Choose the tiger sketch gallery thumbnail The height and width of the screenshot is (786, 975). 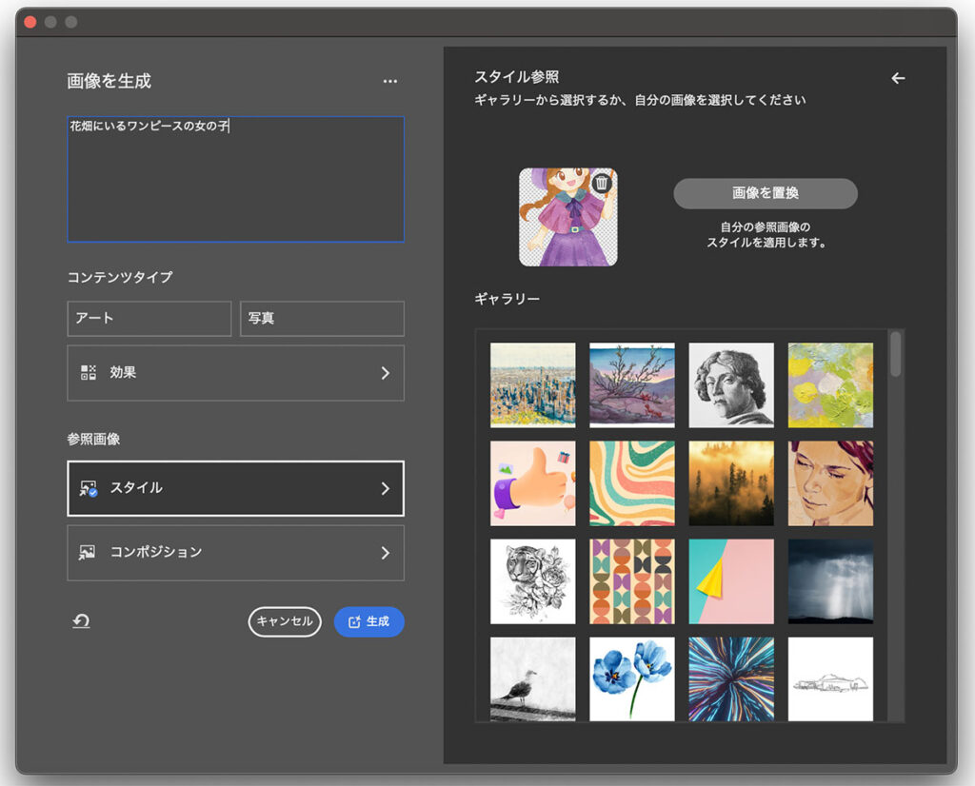click(532, 580)
